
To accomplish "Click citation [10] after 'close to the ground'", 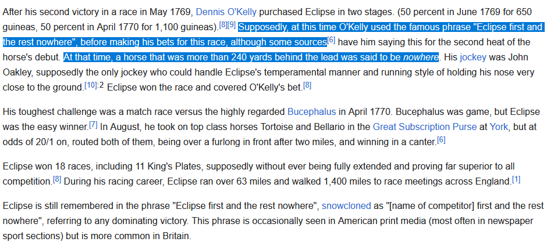I will (x=90, y=85).
